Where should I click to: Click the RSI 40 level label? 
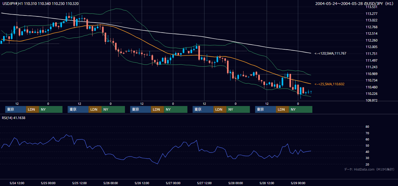point(367,152)
